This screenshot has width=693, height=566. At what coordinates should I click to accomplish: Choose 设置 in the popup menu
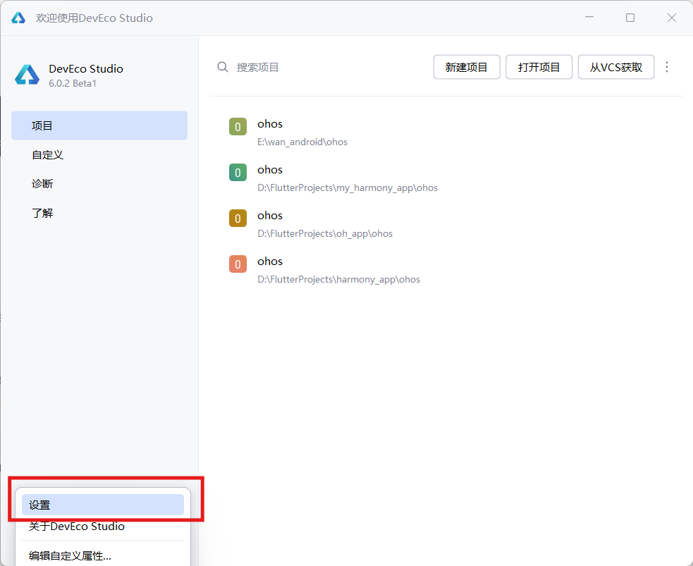click(102, 505)
